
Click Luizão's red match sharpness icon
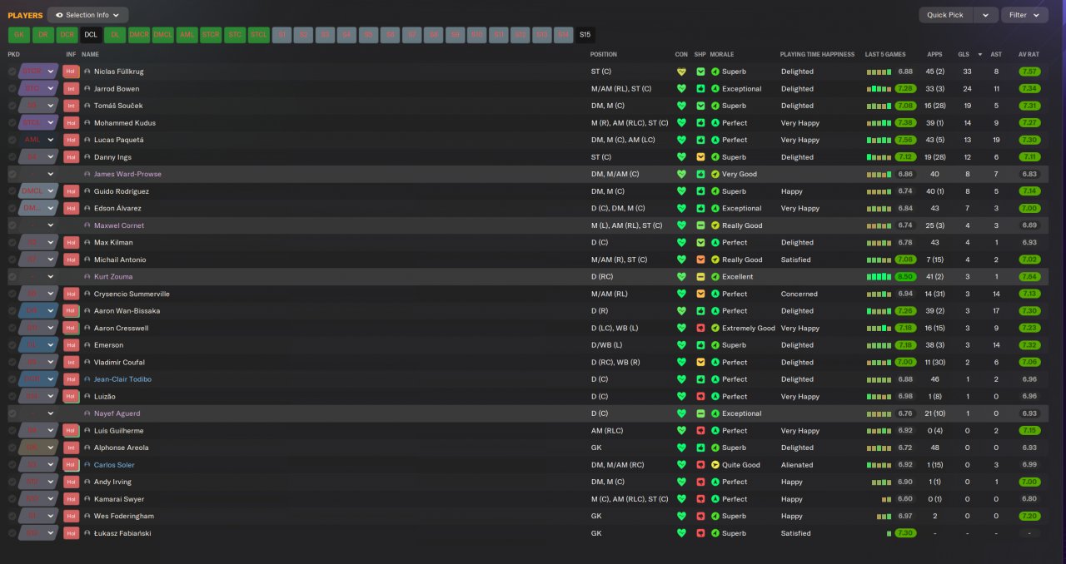tap(700, 396)
